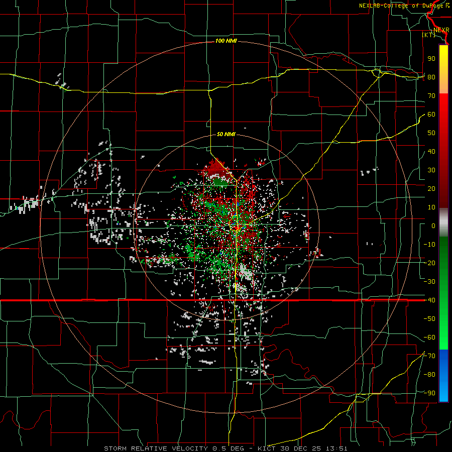Click the 20 value on the velocity scale
The image size is (452, 452).
point(431,189)
